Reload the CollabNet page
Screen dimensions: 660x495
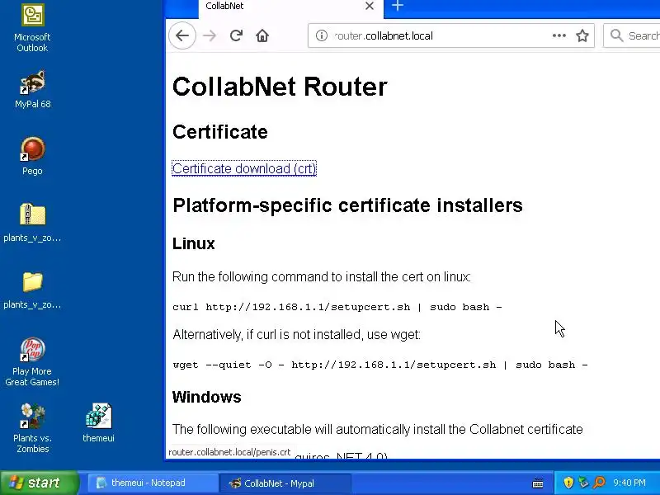(x=236, y=35)
